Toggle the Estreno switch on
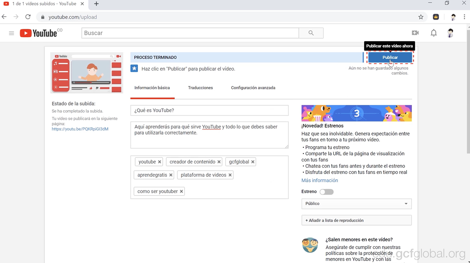Viewport: 470px width, 263px height. (x=326, y=192)
